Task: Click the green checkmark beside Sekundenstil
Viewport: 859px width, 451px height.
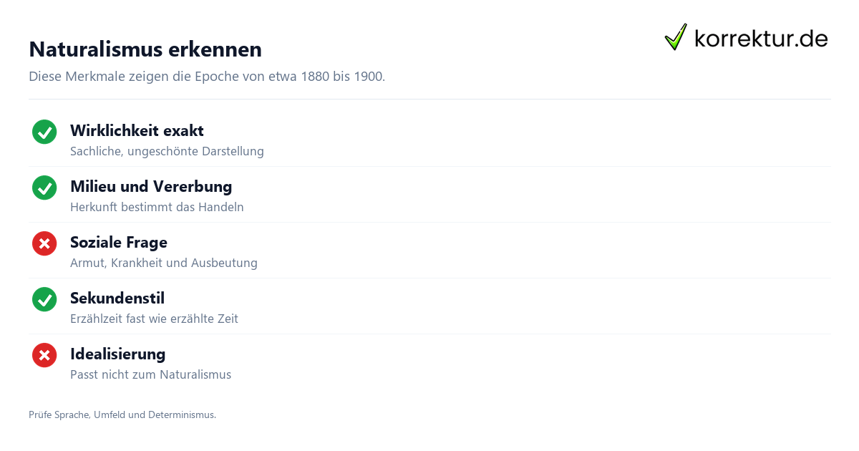Action: 44,299
